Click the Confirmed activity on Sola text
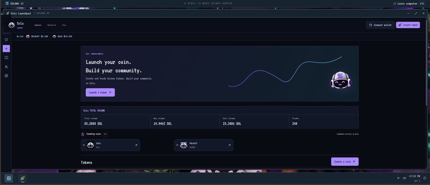Viewport: 430px width, 185px height. 348,134
